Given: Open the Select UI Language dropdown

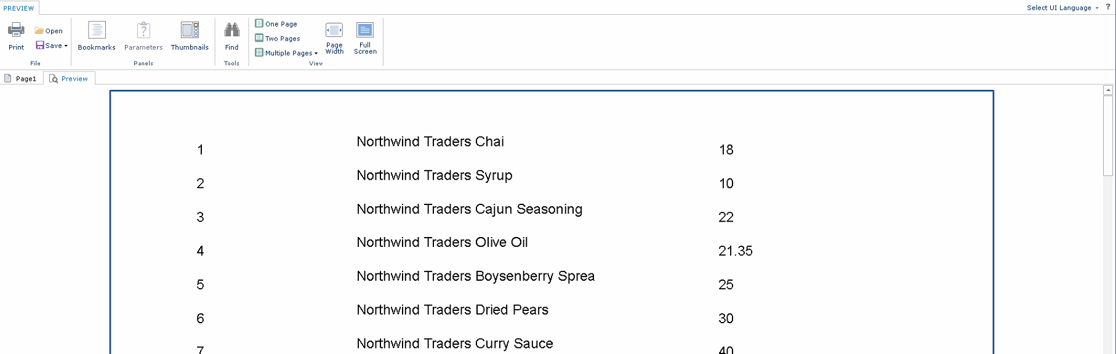Looking at the screenshot, I should 1062,7.
